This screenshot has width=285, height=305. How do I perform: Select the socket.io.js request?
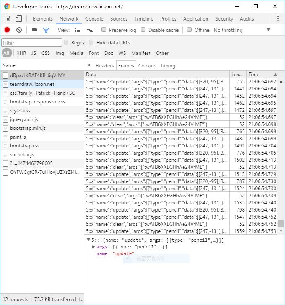(22, 155)
